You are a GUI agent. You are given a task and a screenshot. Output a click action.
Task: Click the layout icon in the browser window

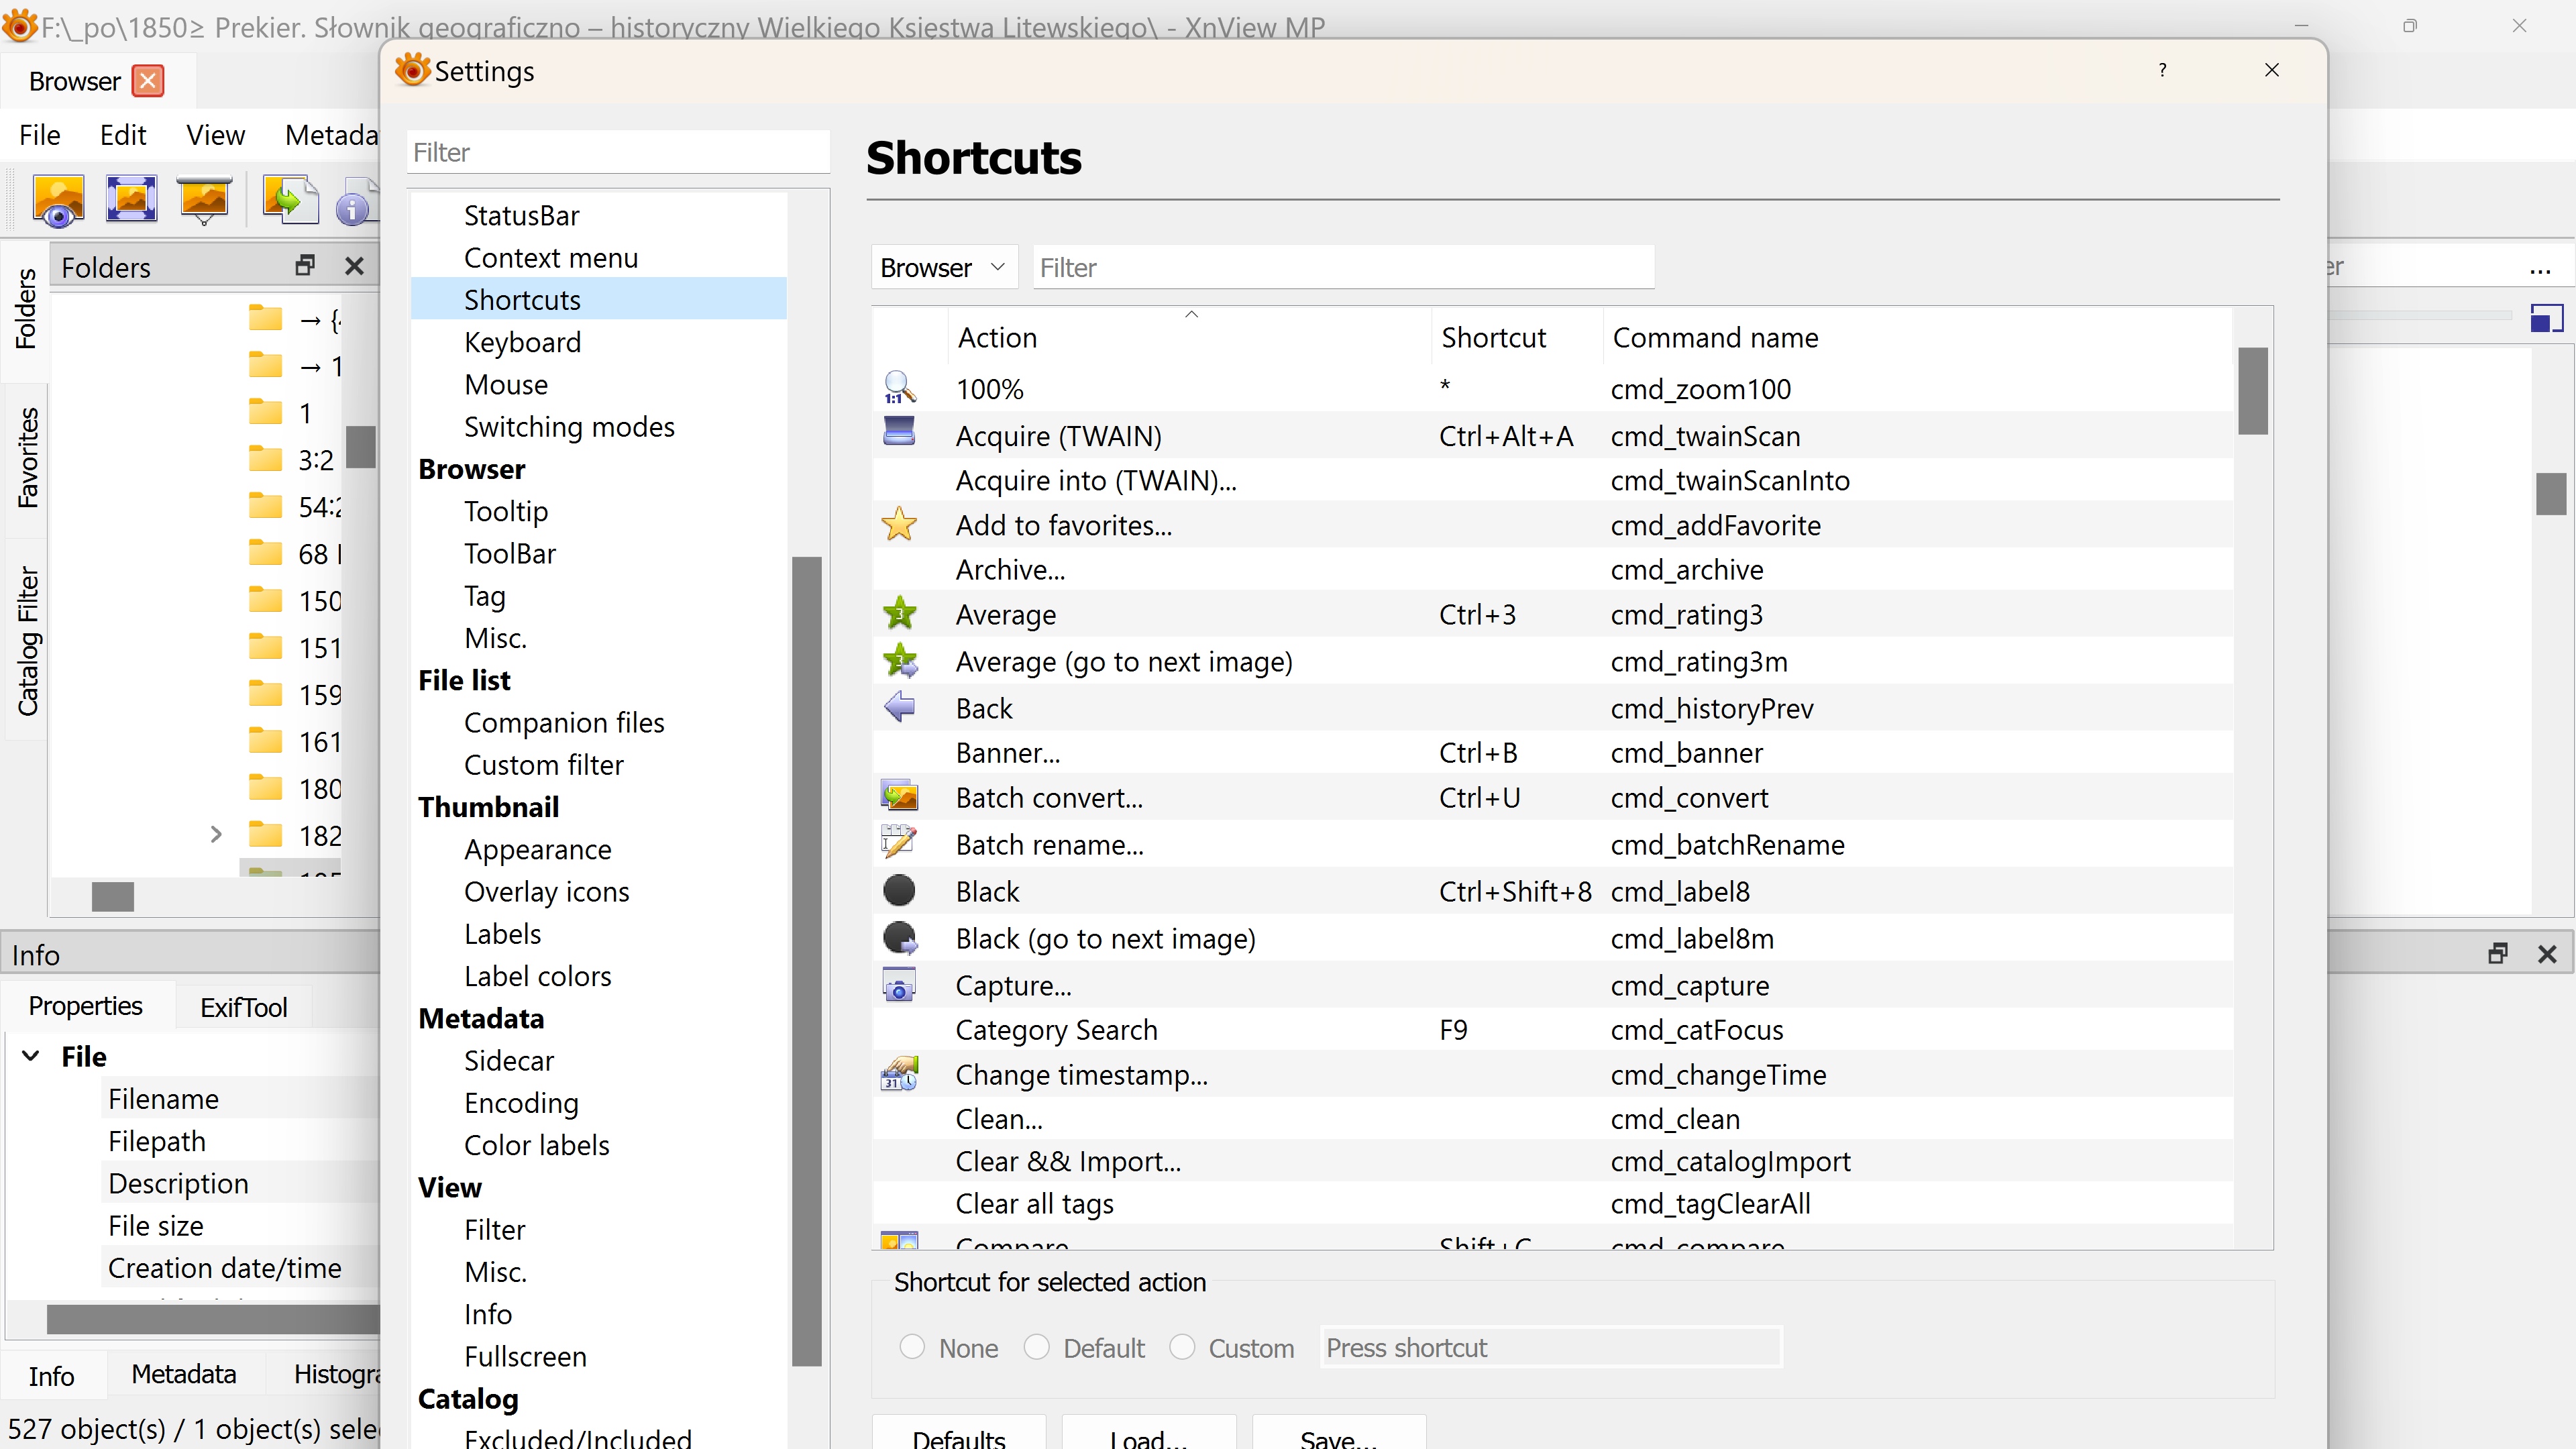(2546, 318)
